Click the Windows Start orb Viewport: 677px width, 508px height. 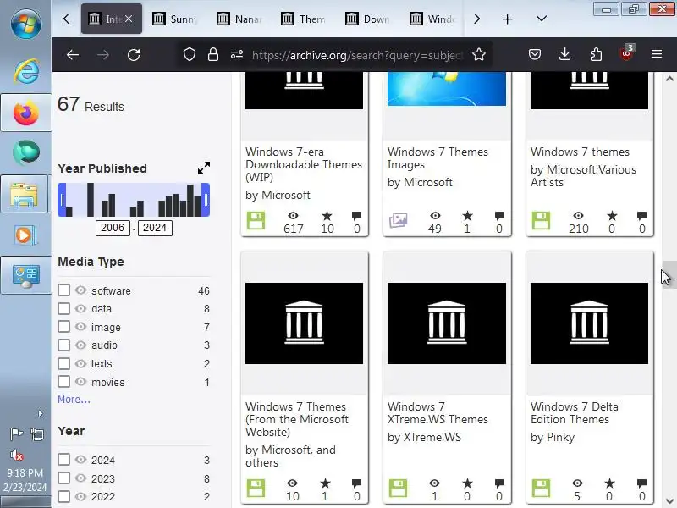(x=26, y=24)
